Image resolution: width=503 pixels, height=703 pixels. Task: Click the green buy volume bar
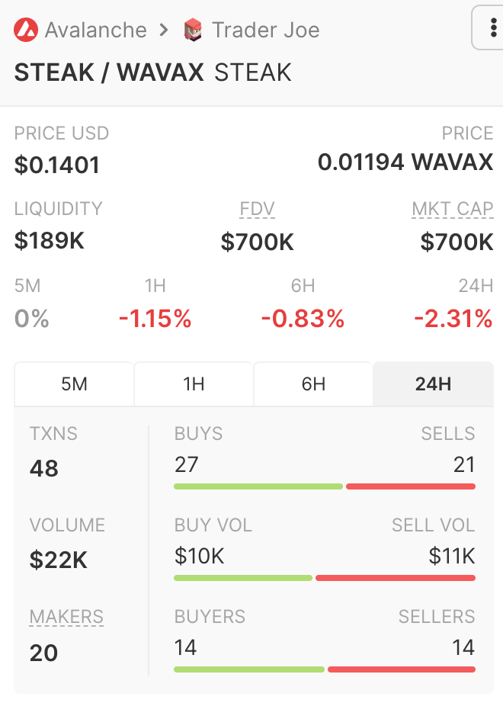242,578
